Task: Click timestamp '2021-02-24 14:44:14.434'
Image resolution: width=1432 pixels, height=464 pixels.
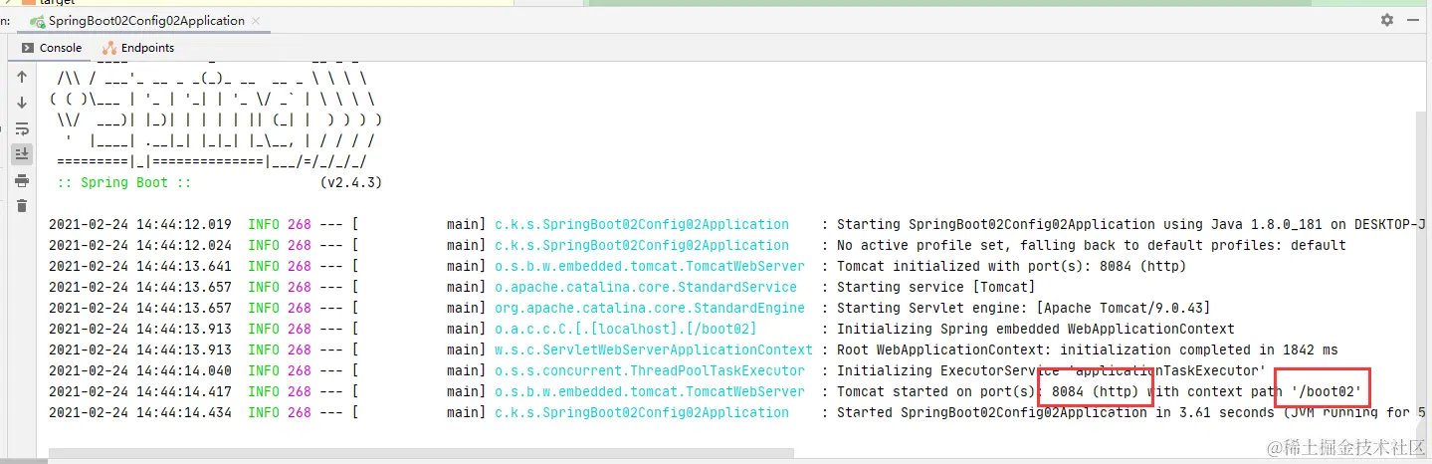Action: pyautogui.click(x=140, y=412)
